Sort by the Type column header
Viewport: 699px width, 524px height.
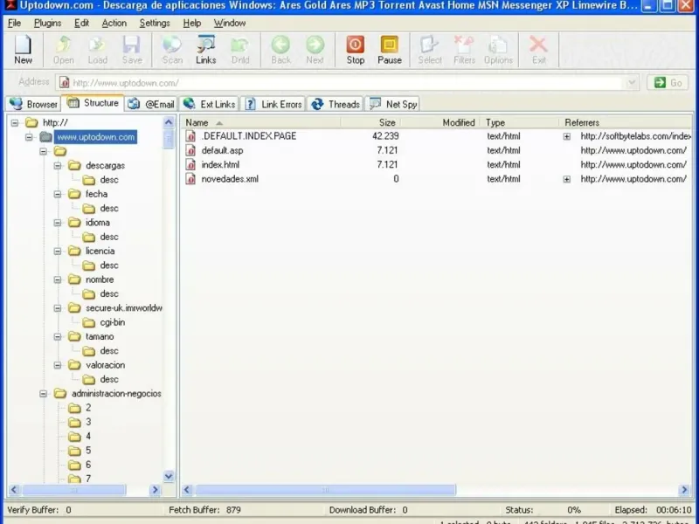(x=520, y=122)
